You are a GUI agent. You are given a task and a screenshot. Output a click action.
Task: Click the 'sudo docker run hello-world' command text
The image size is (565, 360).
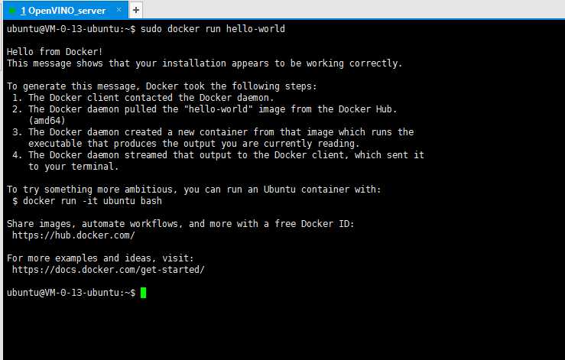click(x=213, y=29)
